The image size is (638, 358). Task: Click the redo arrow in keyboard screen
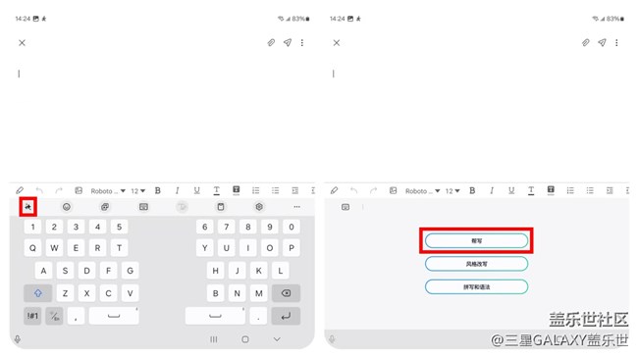click(x=59, y=190)
